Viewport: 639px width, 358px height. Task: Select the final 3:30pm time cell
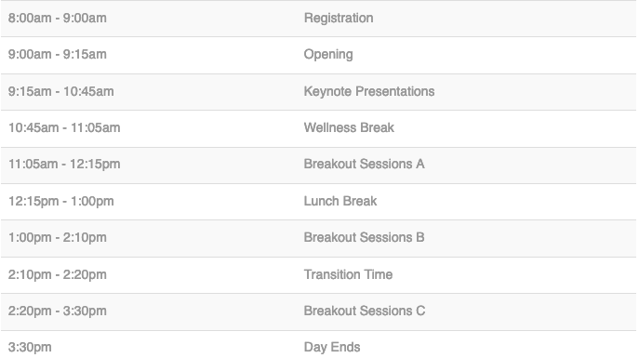point(30,348)
